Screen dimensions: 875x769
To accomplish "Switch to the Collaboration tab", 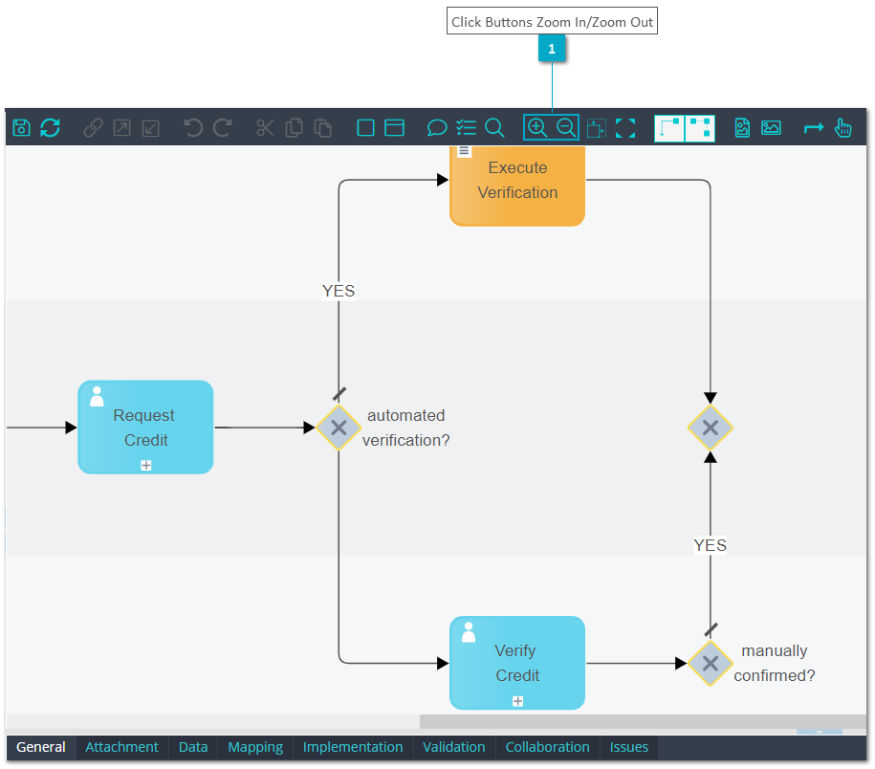I will pos(547,747).
